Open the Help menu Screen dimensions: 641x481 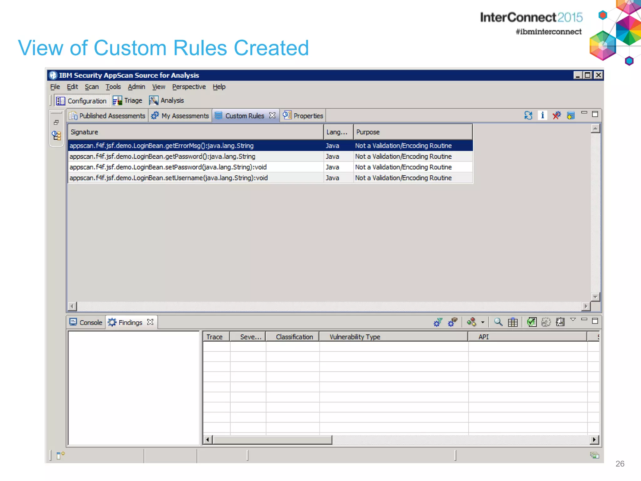pyautogui.click(x=219, y=87)
